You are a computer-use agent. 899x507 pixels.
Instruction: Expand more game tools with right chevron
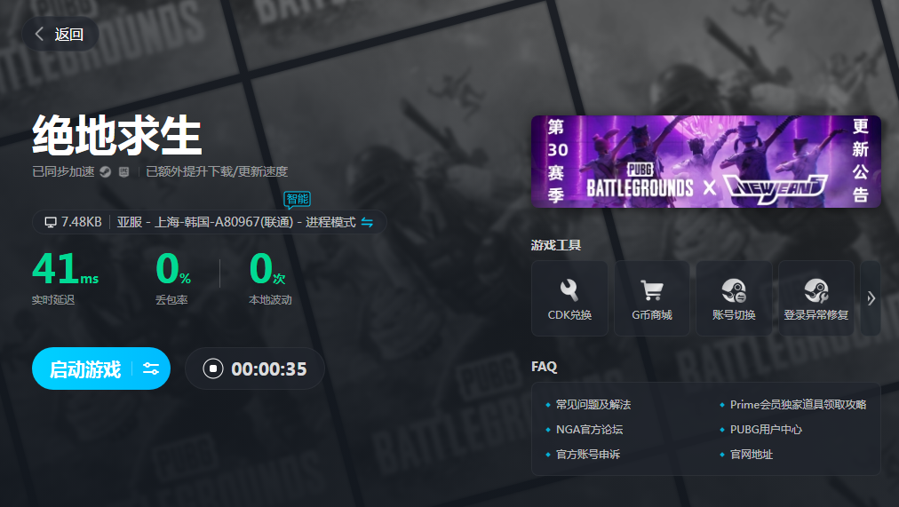871,298
